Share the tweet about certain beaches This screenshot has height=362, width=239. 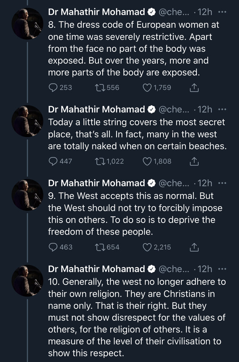(x=194, y=161)
